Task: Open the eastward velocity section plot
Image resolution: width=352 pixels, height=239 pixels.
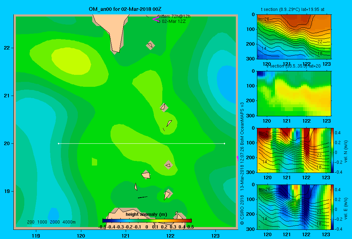Action: point(294,207)
